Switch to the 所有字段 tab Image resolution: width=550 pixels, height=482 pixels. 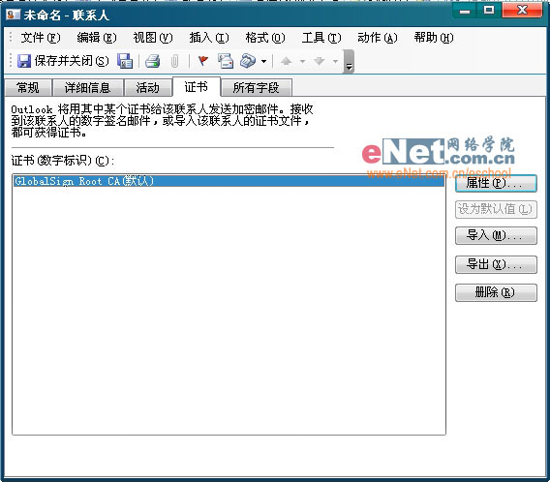[256, 88]
